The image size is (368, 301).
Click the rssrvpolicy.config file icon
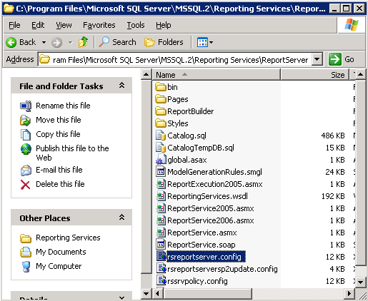point(161,280)
